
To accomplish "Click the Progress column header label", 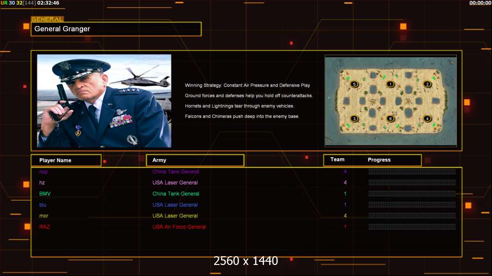I will point(379,160).
